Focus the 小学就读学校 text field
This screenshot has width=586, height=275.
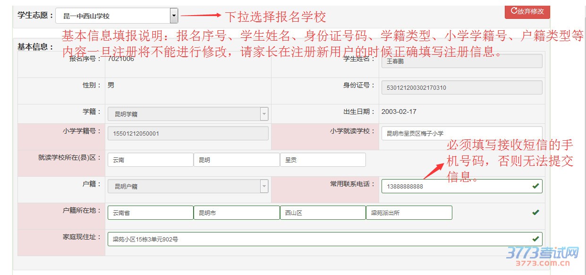coord(461,133)
